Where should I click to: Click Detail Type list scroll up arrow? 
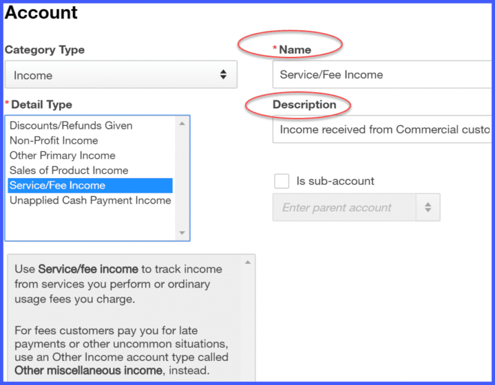(182, 124)
